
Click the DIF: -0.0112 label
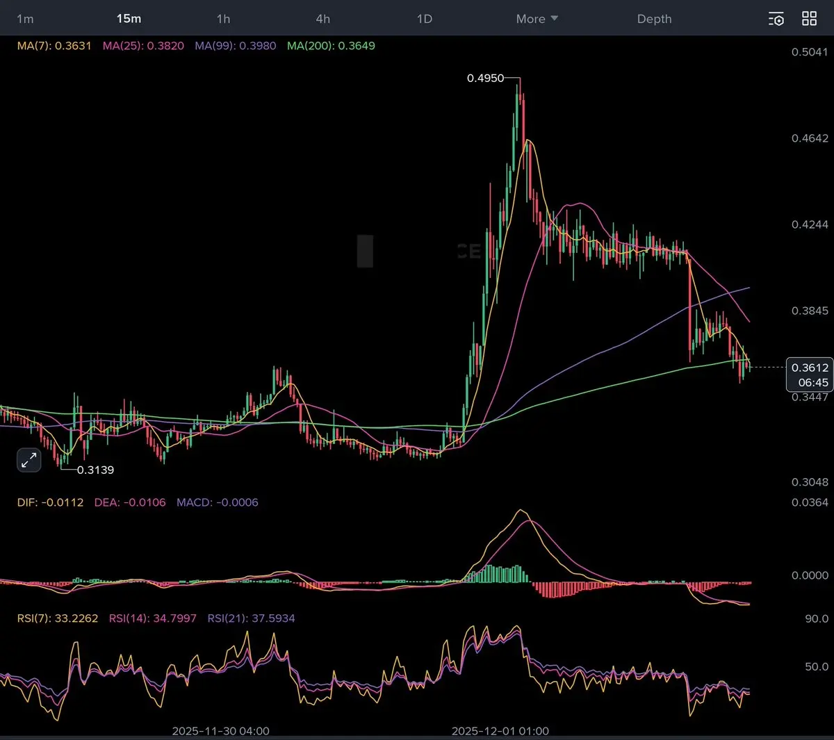click(x=50, y=502)
